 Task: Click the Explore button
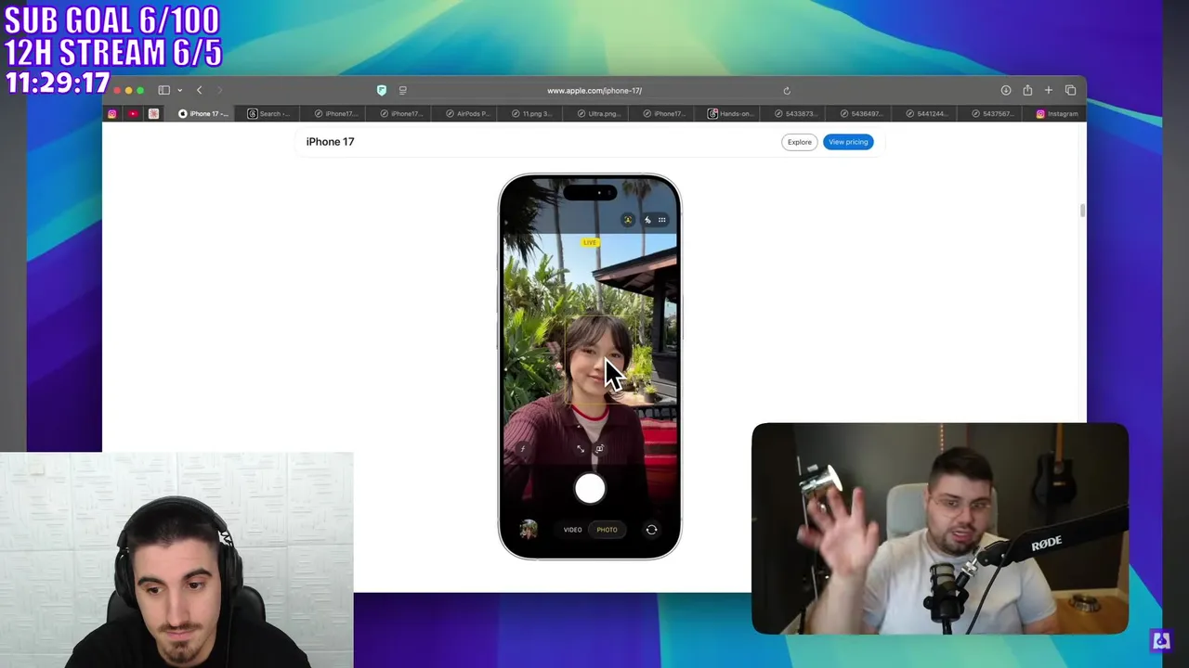pos(799,142)
